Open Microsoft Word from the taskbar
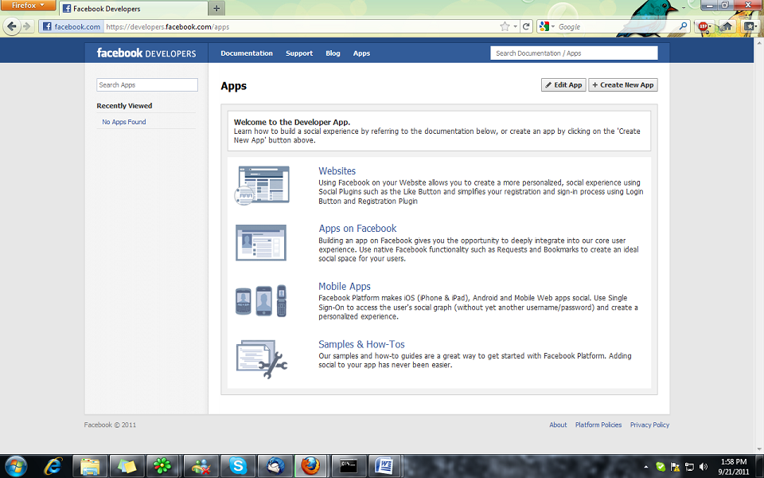Viewport: 764px width, 478px height. [385, 466]
